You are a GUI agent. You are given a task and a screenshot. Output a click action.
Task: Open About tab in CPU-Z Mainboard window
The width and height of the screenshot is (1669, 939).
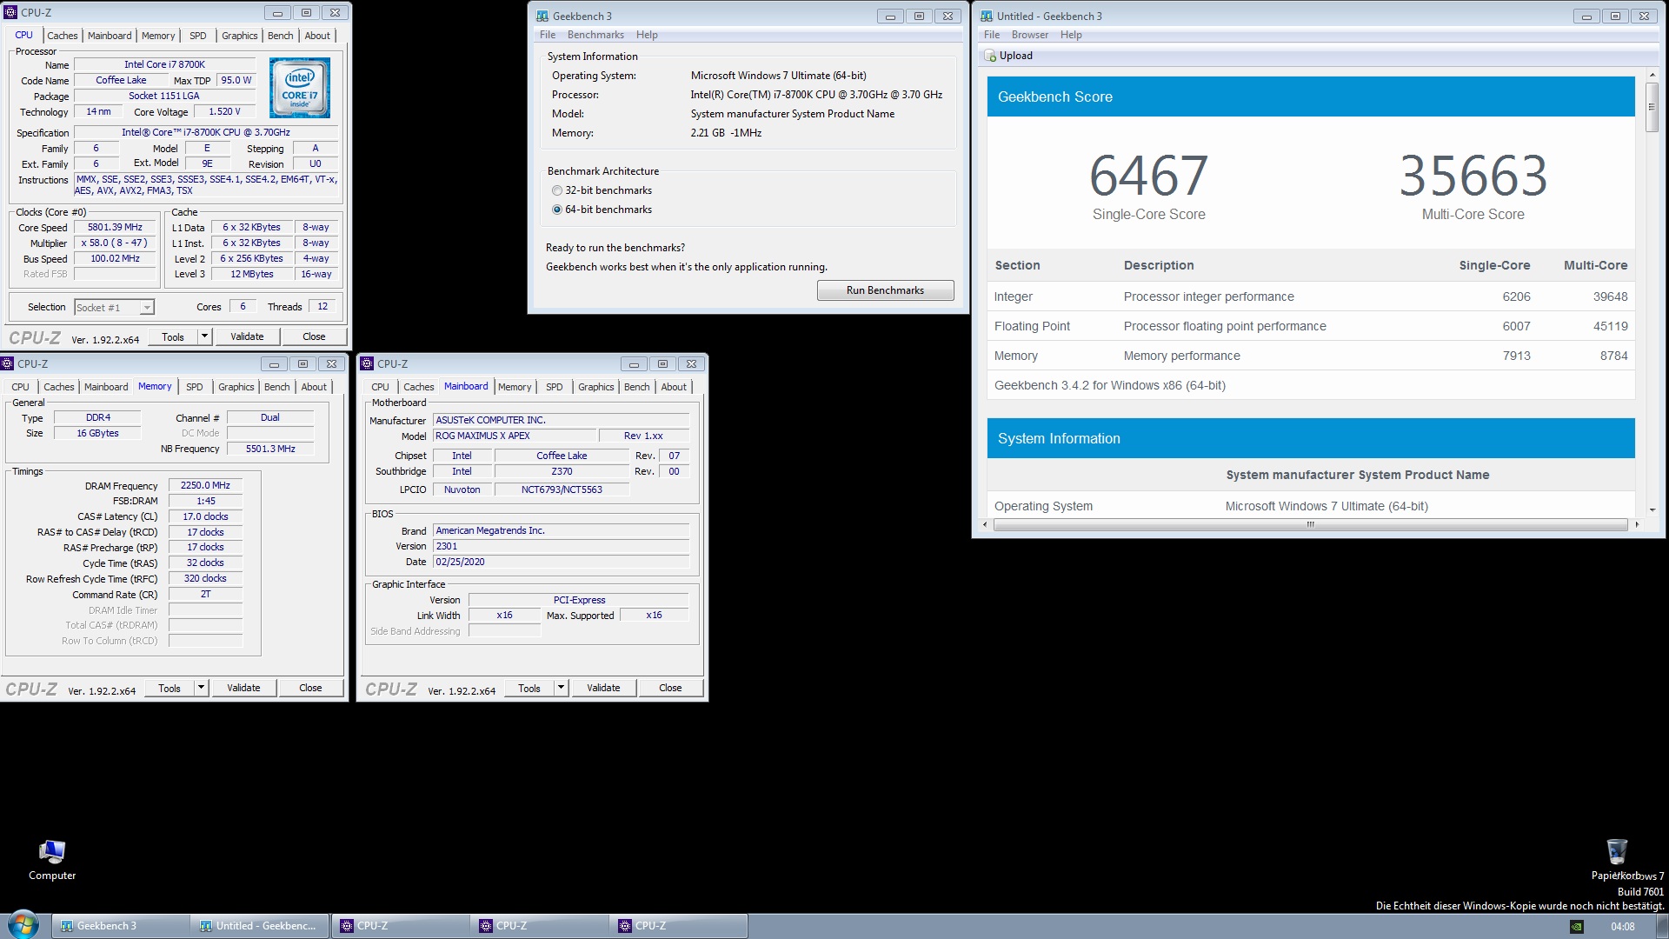pyautogui.click(x=674, y=387)
